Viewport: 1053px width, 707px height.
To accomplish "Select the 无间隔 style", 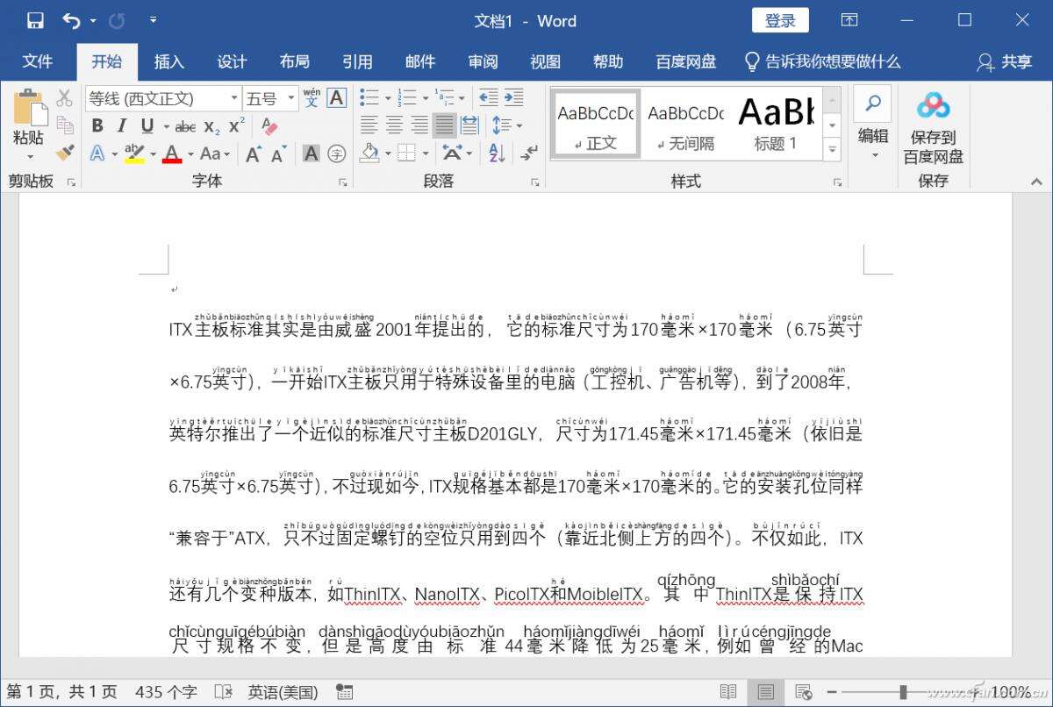I will coord(686,123).
